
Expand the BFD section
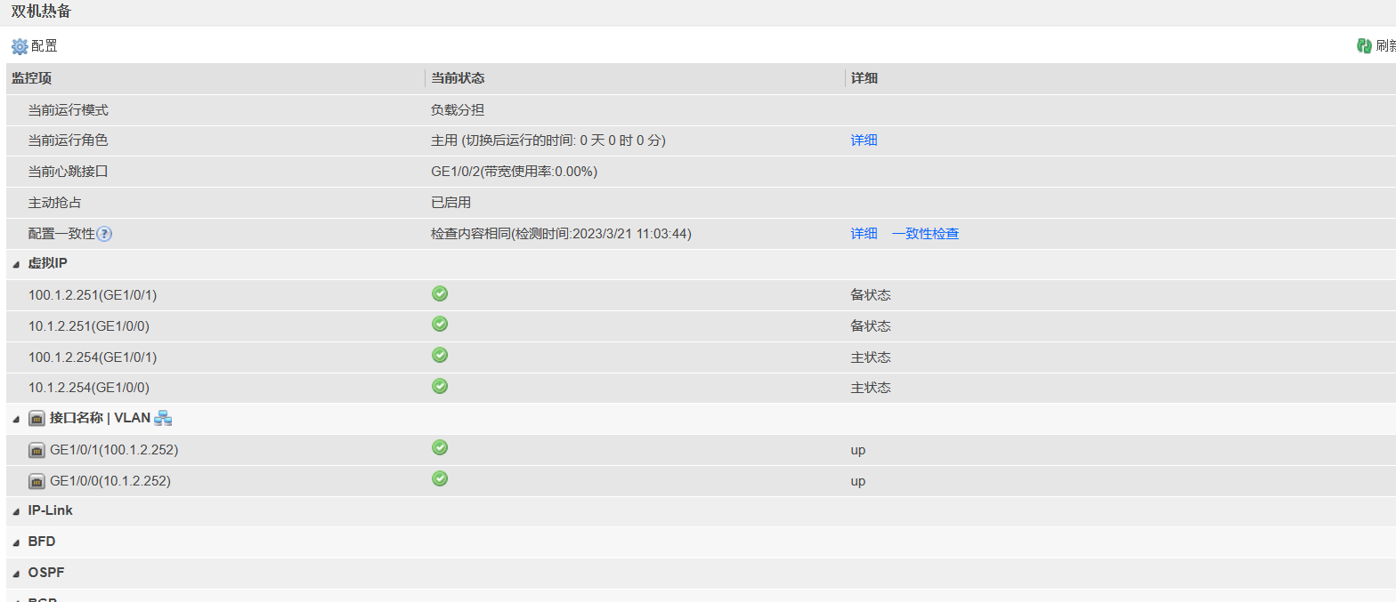pyautogui.click(x=16, y=542)
